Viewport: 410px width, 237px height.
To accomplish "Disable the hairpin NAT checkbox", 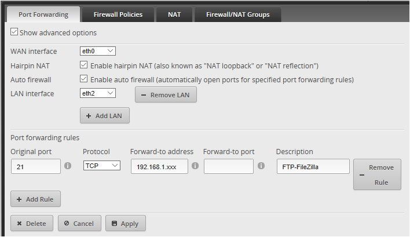I will click(x=83, y=65).
